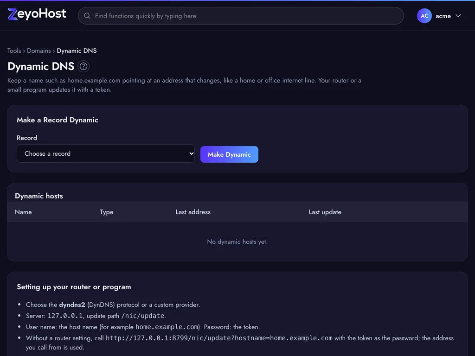Screen dimensions: 475x356
Task: Open the Choose a record dropdown
Action: click(x=106, y=153)
